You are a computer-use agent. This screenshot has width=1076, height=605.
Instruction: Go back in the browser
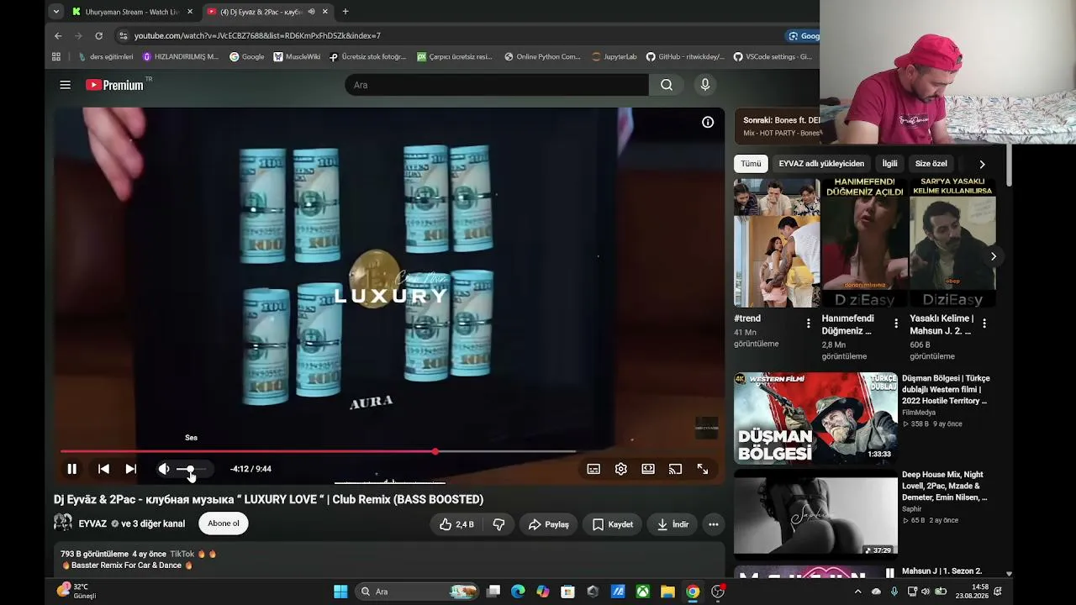tap(58, 36)
